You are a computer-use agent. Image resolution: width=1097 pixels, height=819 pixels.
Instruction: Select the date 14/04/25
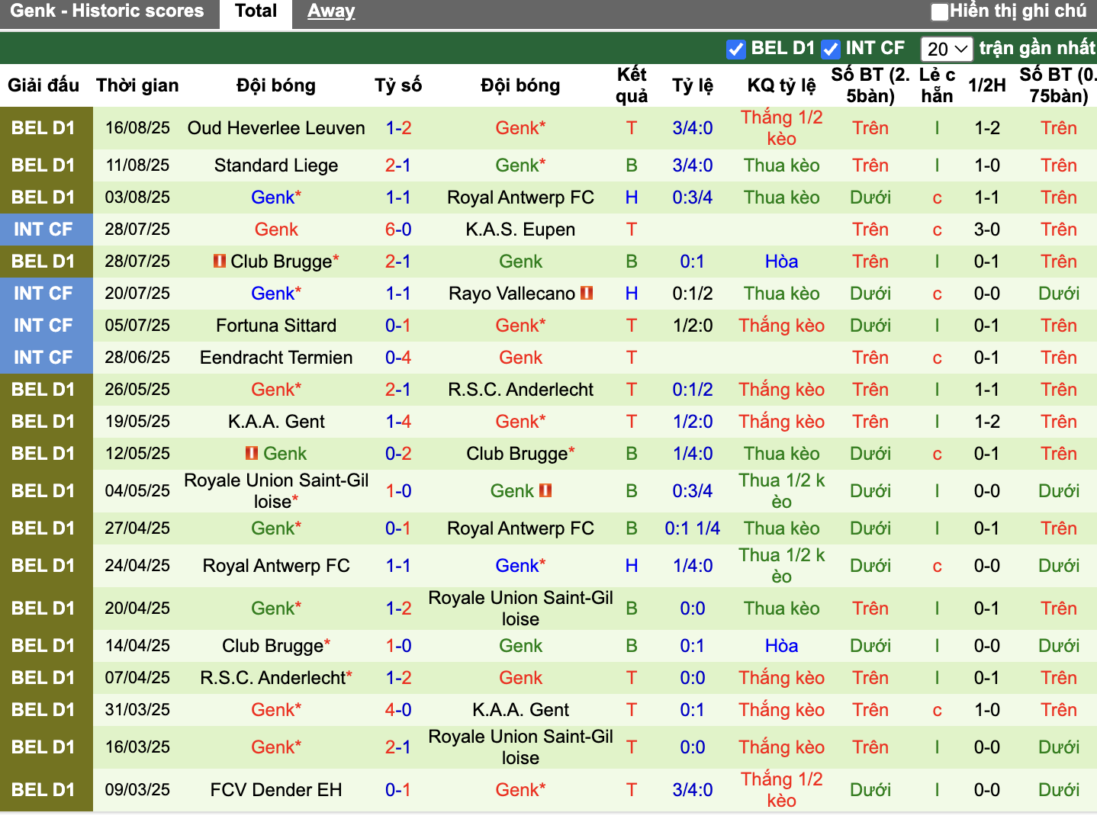[137, 646]
